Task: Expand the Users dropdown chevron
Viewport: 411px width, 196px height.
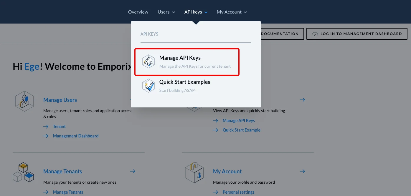Action: (174, 12)
